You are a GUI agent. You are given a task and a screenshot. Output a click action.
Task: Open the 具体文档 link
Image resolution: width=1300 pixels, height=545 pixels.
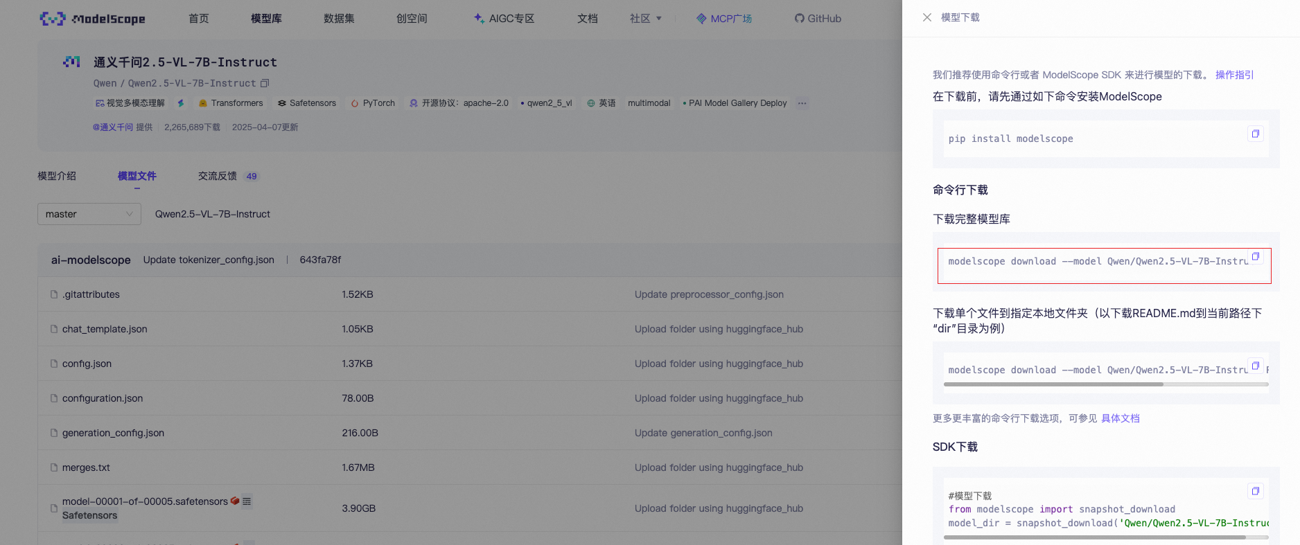(x=1121, y=418)
